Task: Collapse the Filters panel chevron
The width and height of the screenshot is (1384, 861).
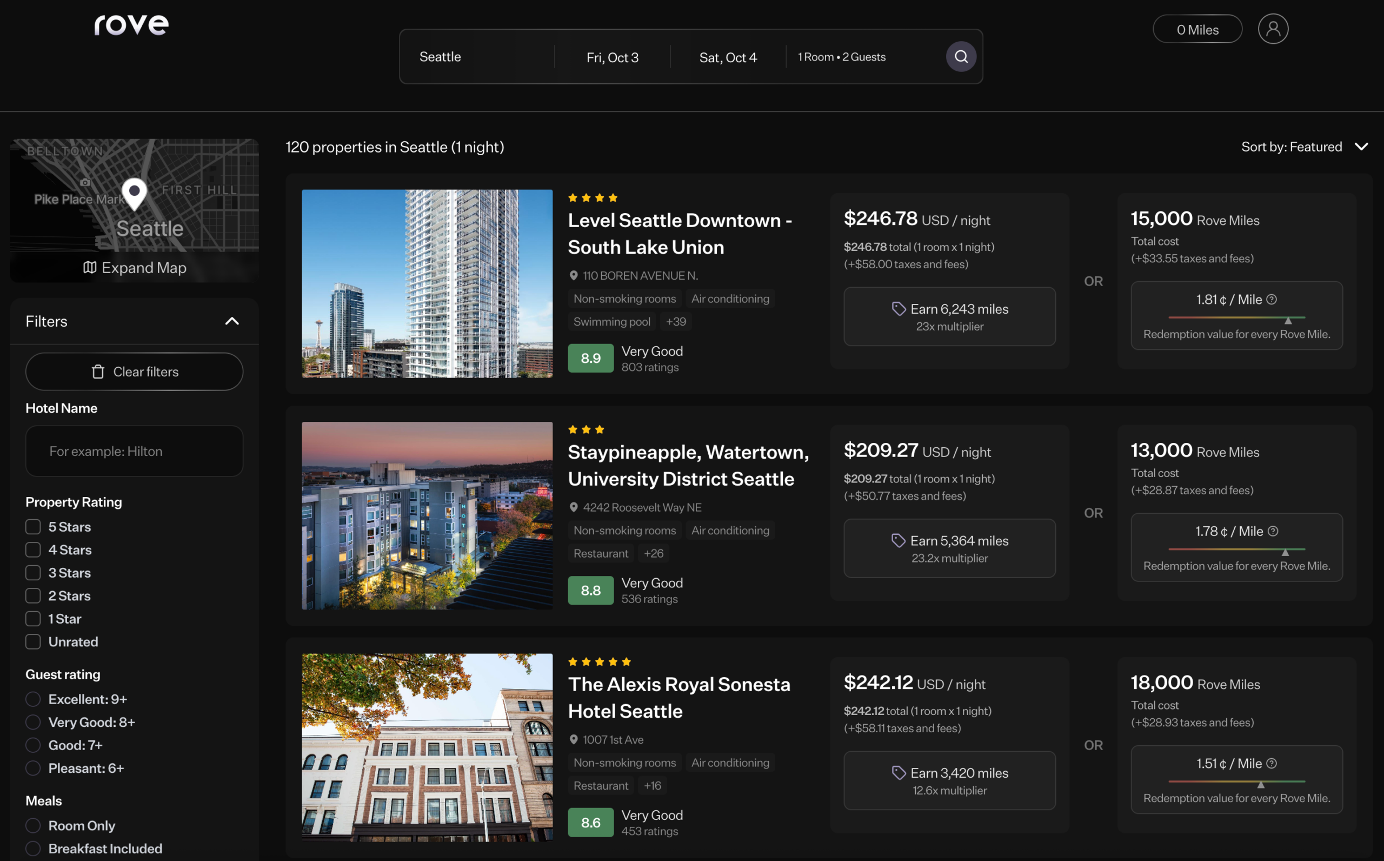Action: (231, 321)
